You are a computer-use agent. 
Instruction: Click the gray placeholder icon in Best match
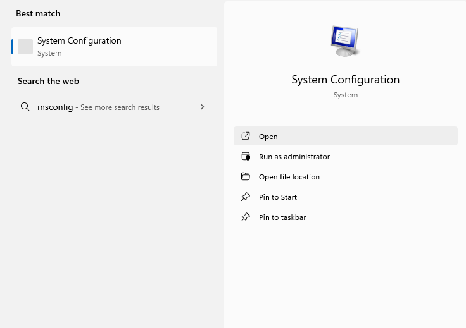pos(25,47)
